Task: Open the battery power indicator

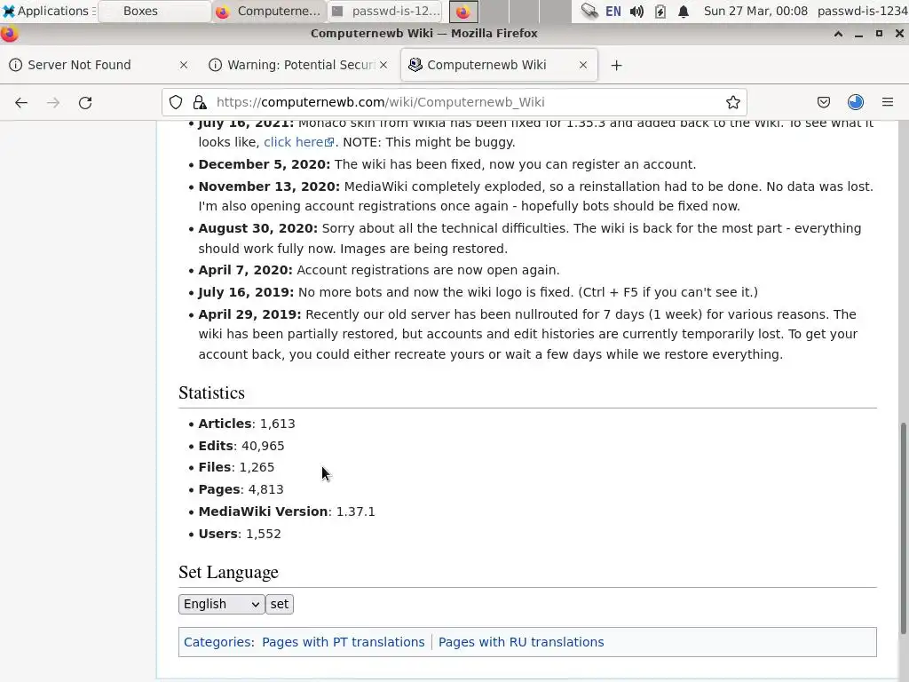Action: point(660,11)
